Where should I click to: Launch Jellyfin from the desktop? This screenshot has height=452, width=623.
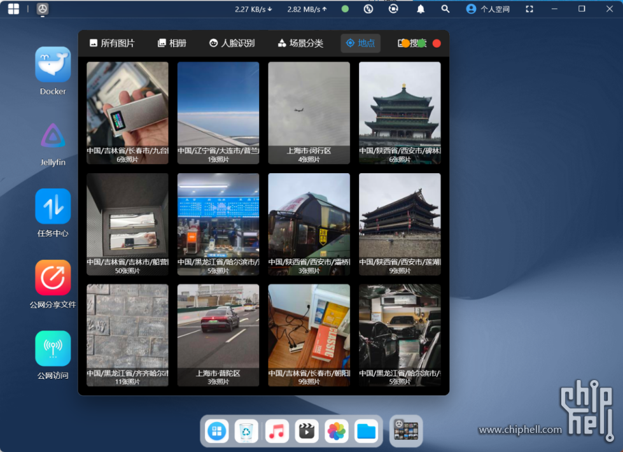point(53,136)
